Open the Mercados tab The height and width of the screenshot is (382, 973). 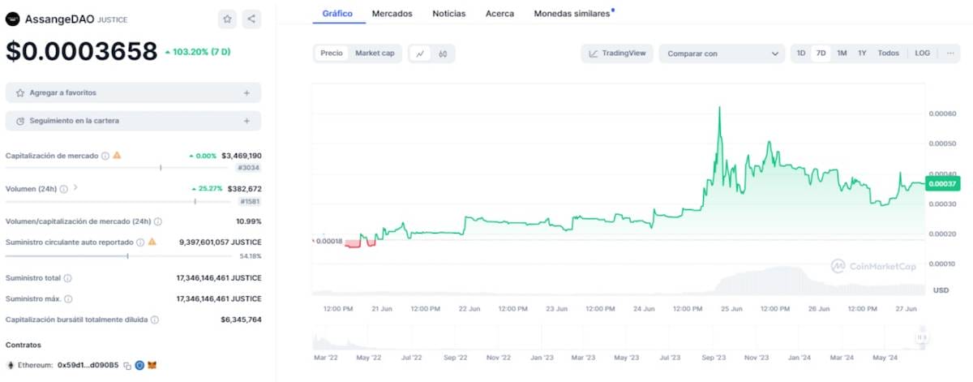(x=392, y=14)
